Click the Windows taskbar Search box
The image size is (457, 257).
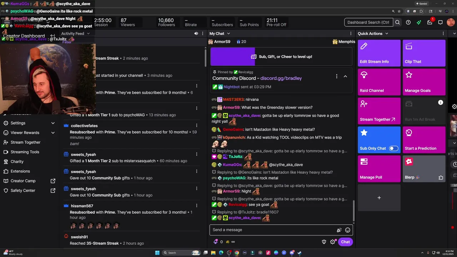181,253
